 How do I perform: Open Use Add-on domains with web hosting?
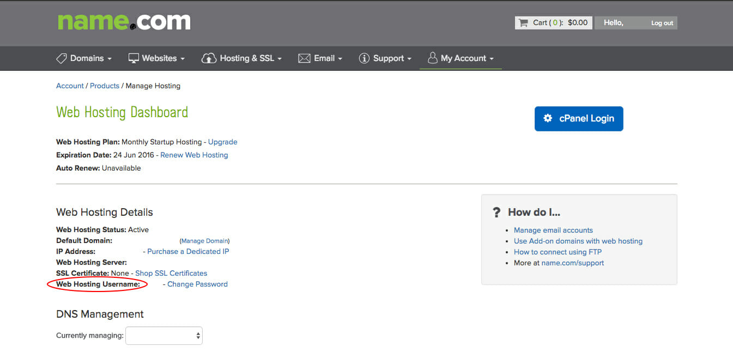[x=578, y=241]
